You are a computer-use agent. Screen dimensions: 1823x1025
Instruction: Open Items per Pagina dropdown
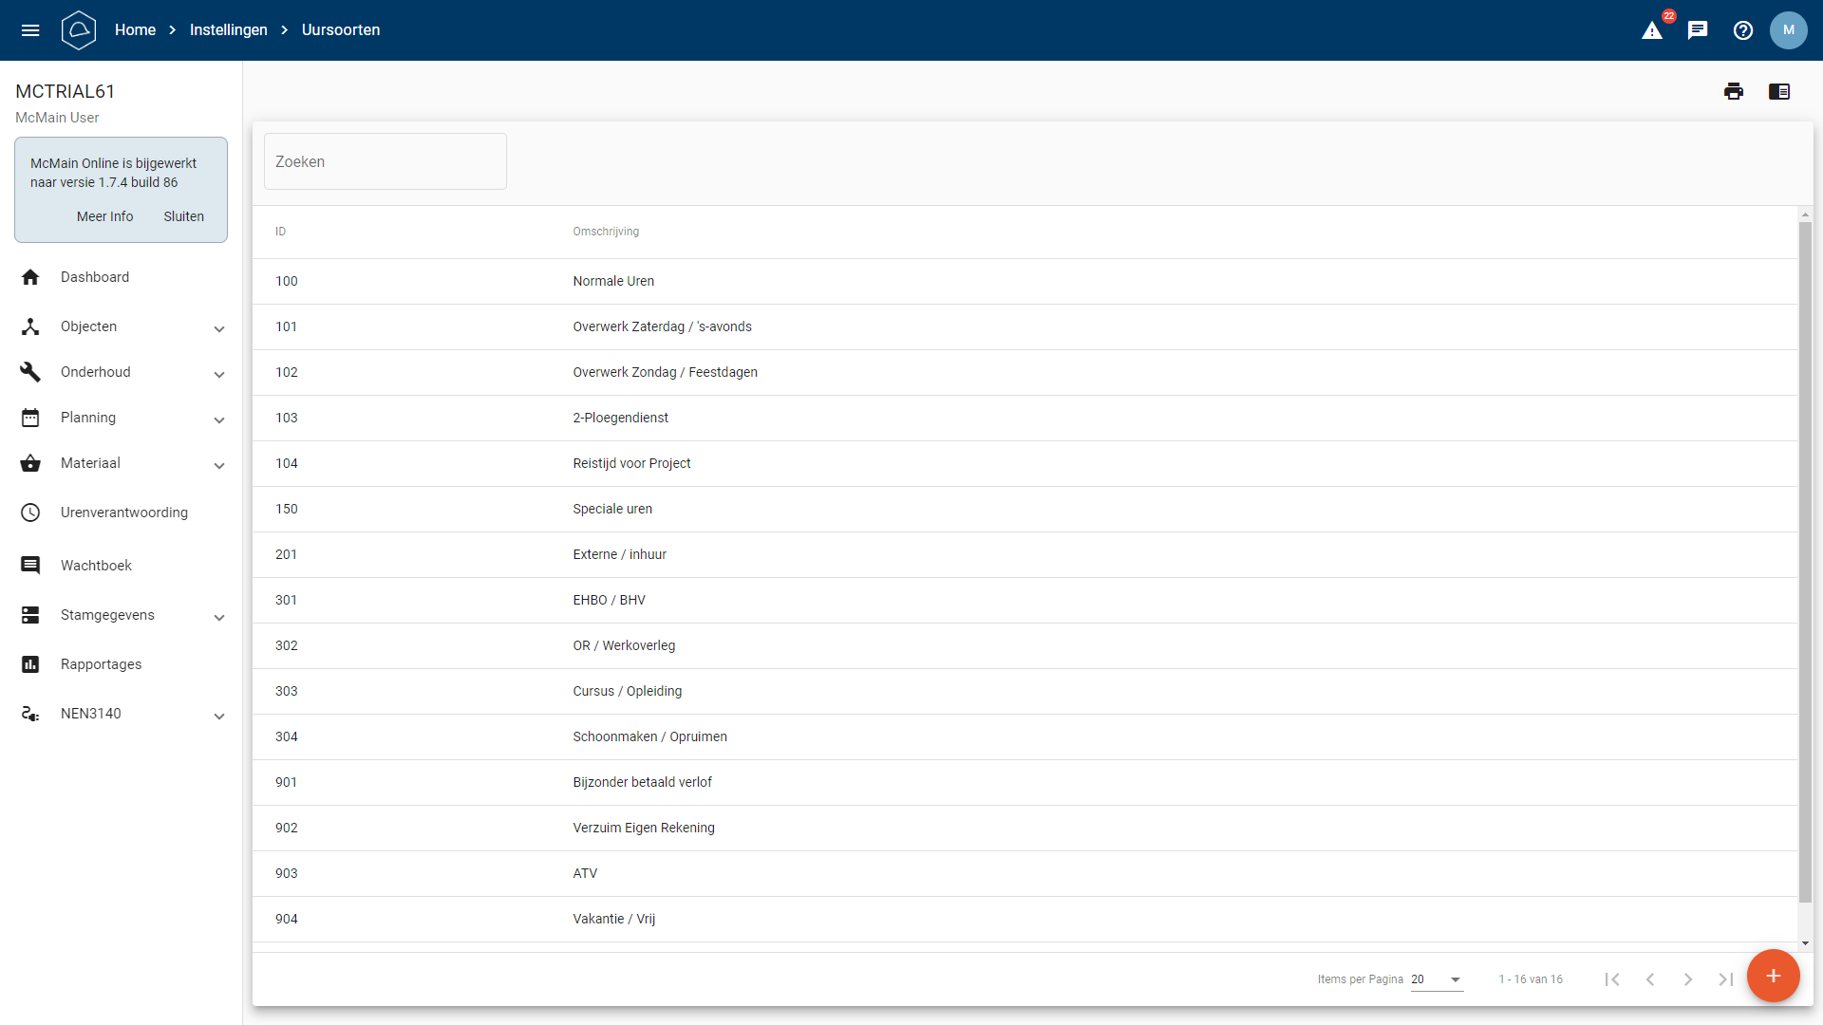(1437, 979)
